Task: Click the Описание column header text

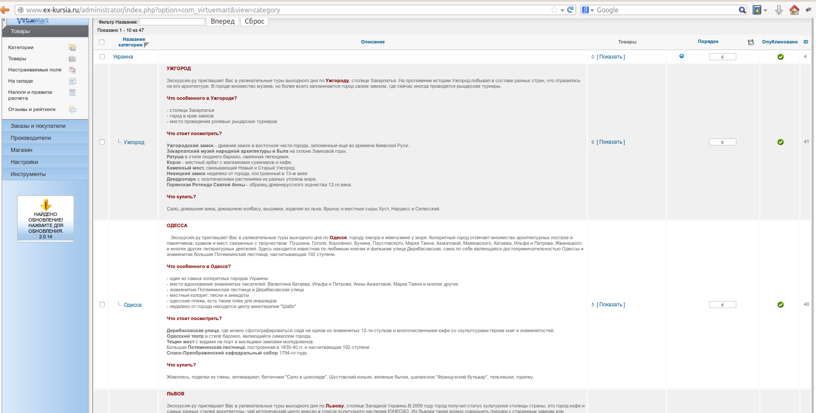Action: coord(373,42)
